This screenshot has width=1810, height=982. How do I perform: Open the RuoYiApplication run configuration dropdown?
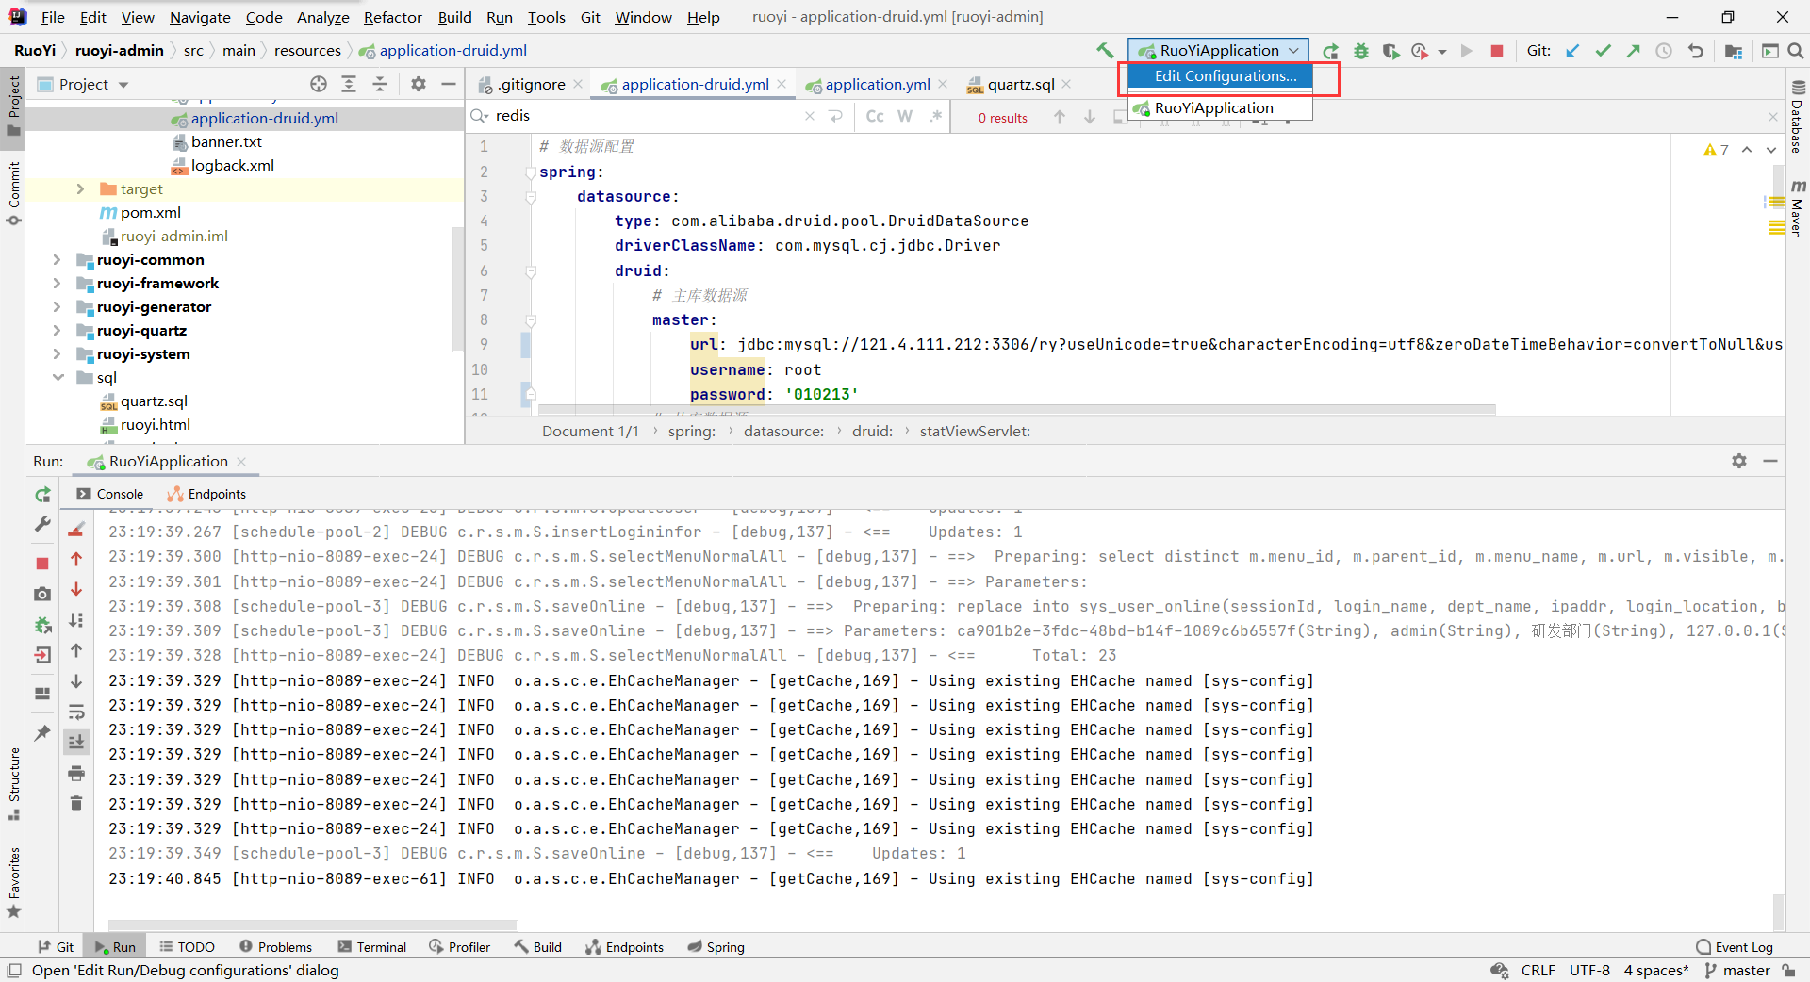point(1218,51)
